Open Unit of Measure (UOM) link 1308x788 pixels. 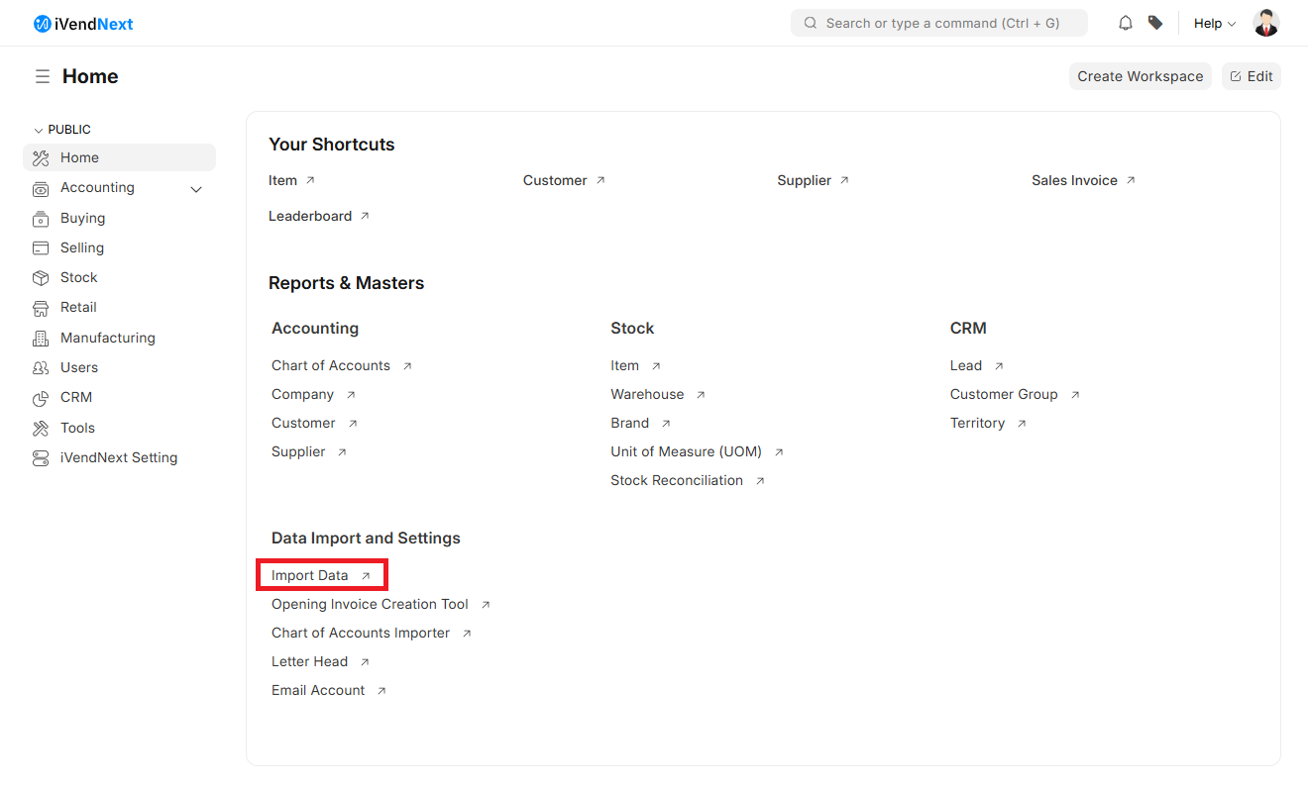(x=686, y=451)
